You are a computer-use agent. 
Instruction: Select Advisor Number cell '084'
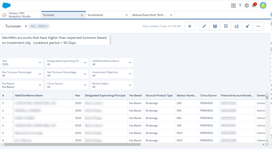coord(187,118)
